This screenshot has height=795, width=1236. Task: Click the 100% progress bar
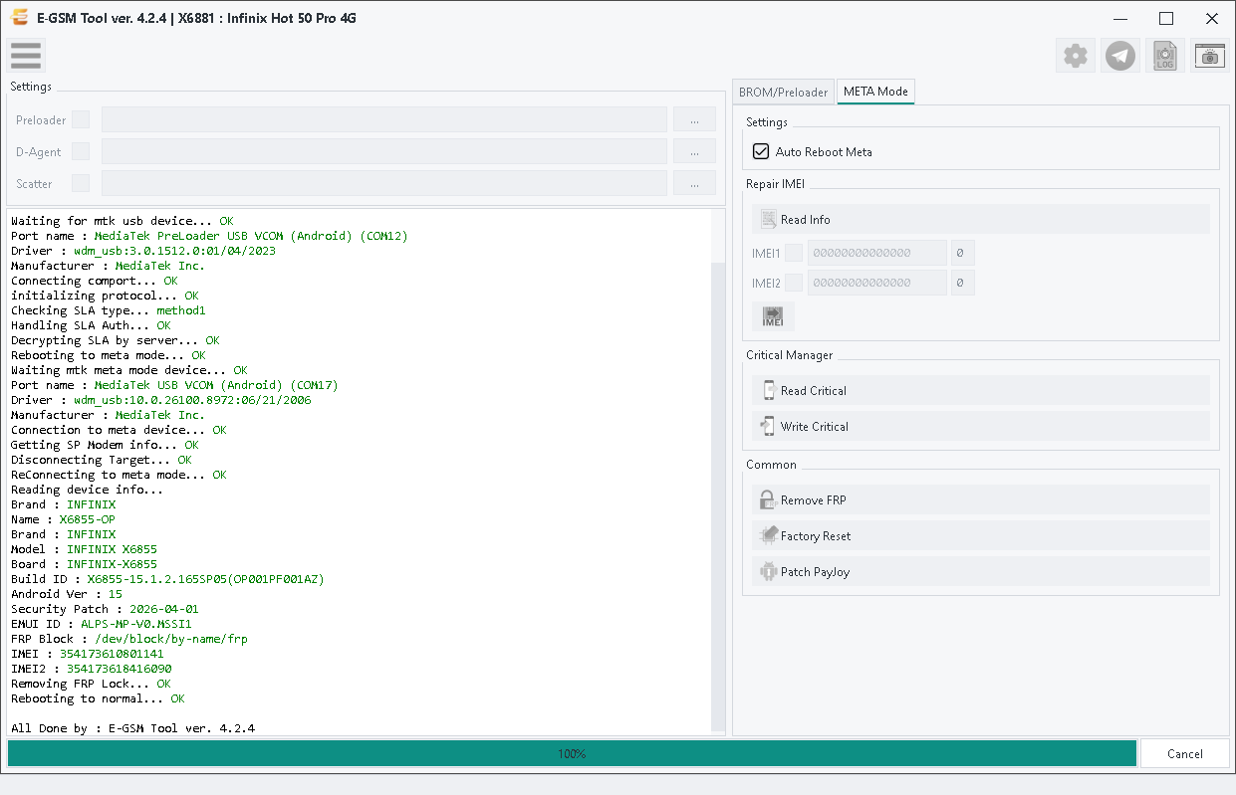coord(572,753)
